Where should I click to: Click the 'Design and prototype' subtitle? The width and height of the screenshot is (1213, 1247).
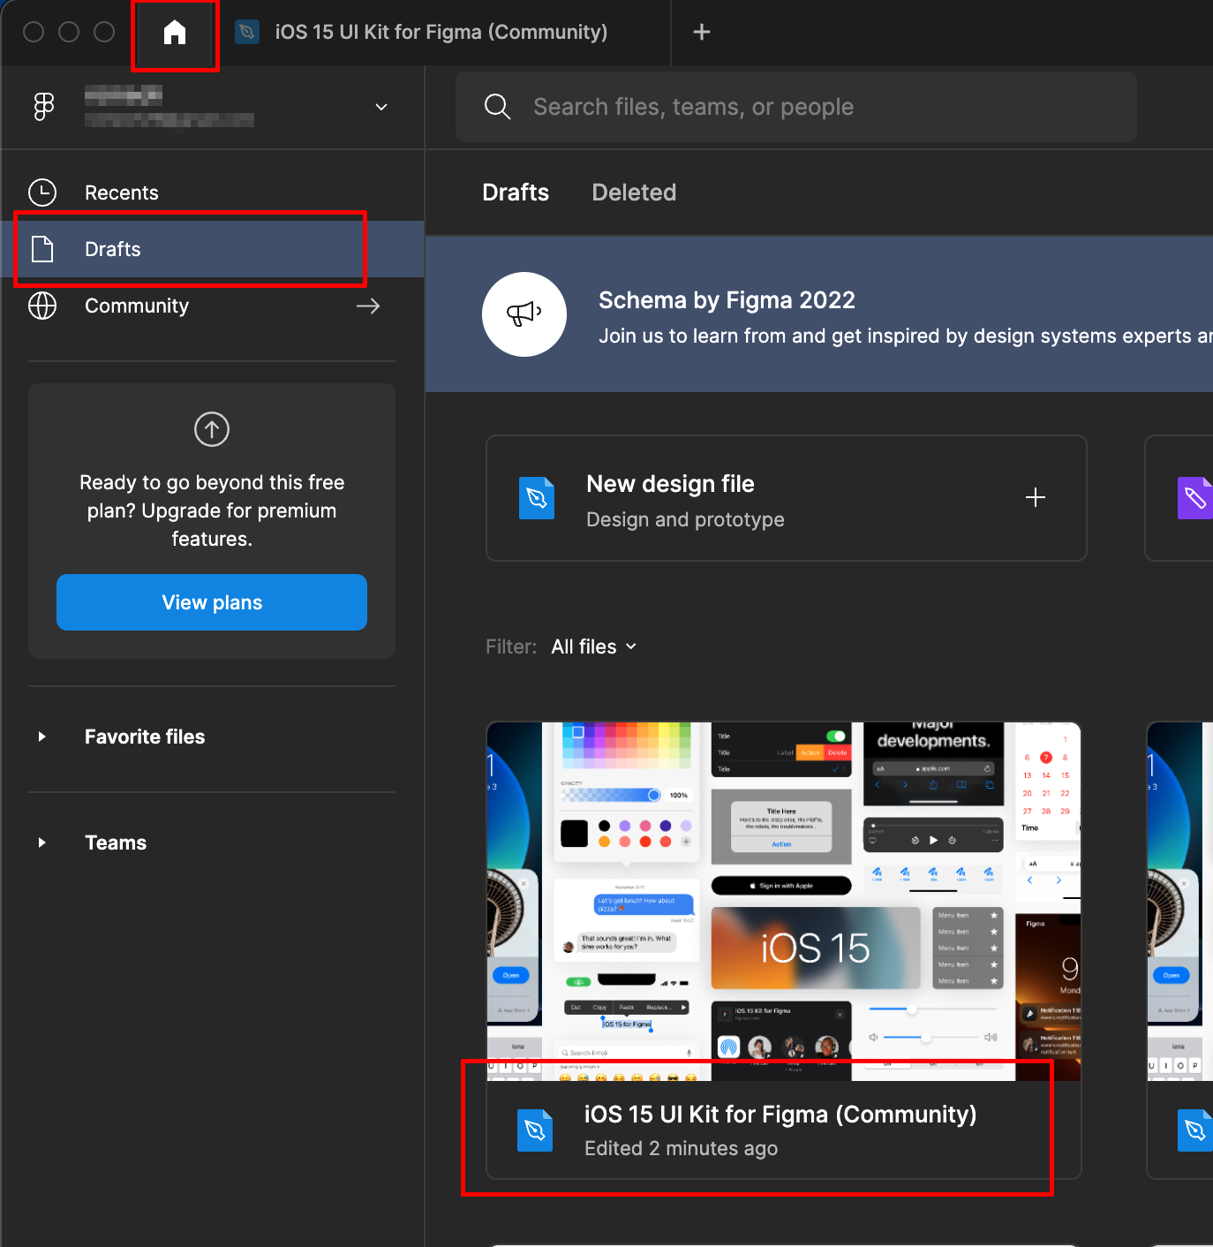[685, 519]
